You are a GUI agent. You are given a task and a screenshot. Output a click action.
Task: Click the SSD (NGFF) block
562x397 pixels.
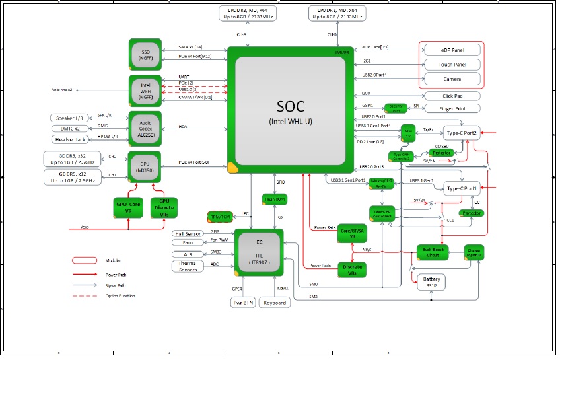(145, 55)
